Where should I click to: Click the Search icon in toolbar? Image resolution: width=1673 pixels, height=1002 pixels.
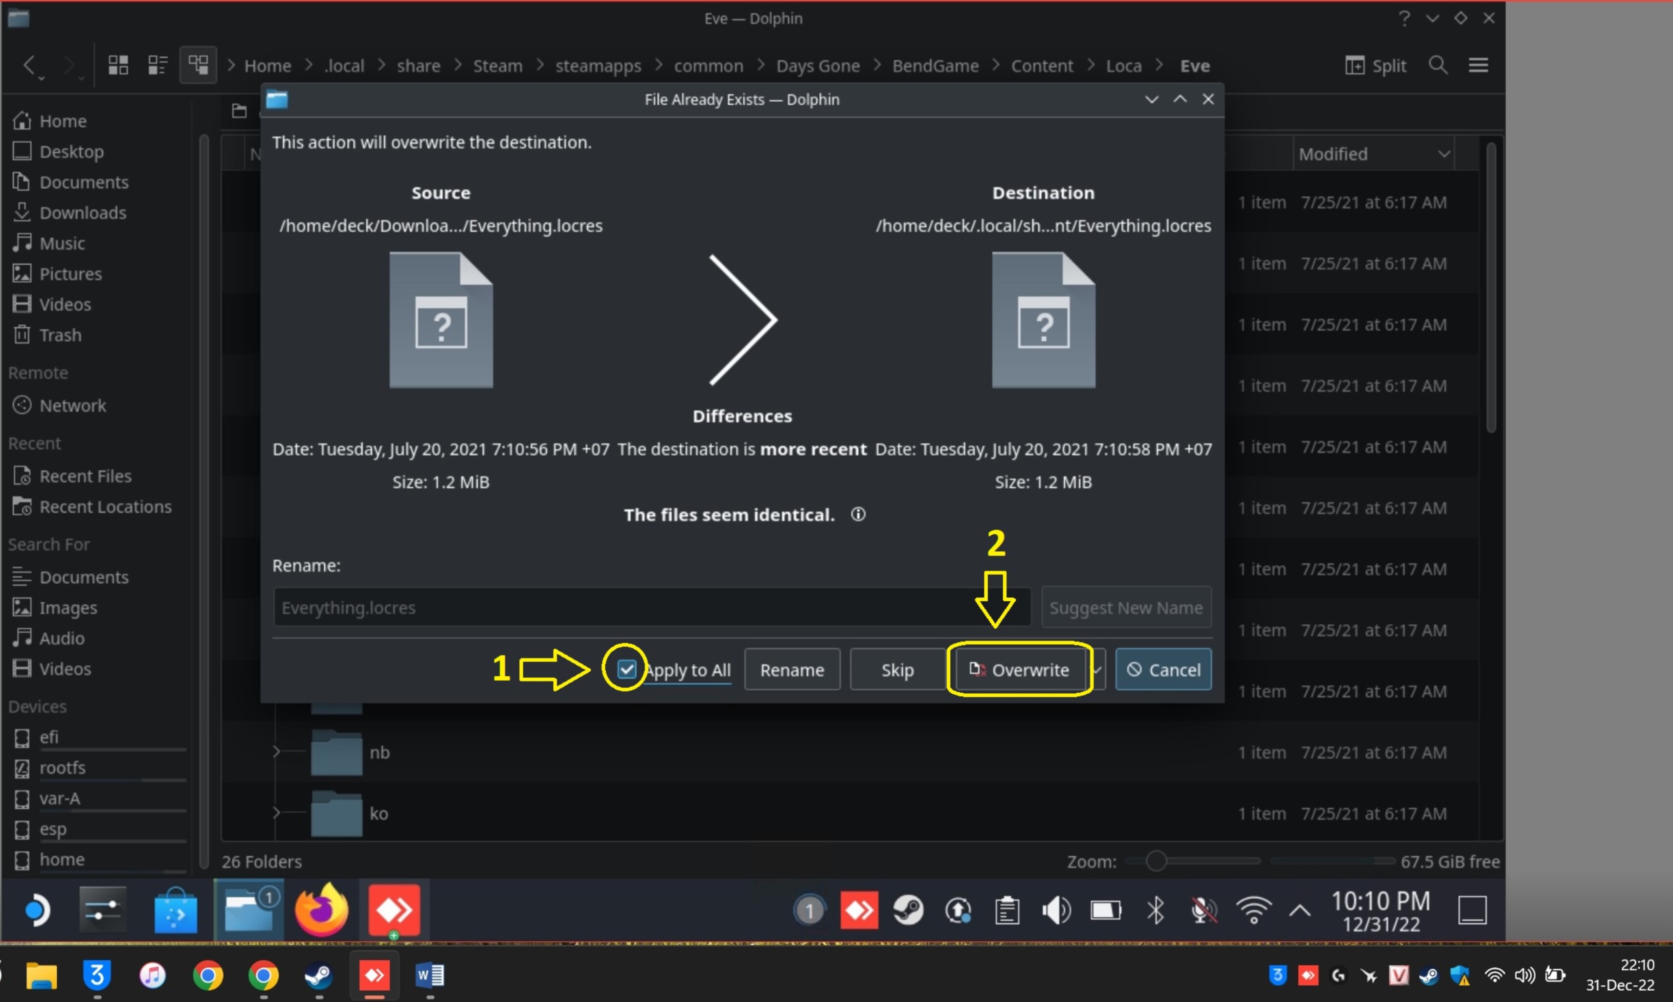[1438, 66]
